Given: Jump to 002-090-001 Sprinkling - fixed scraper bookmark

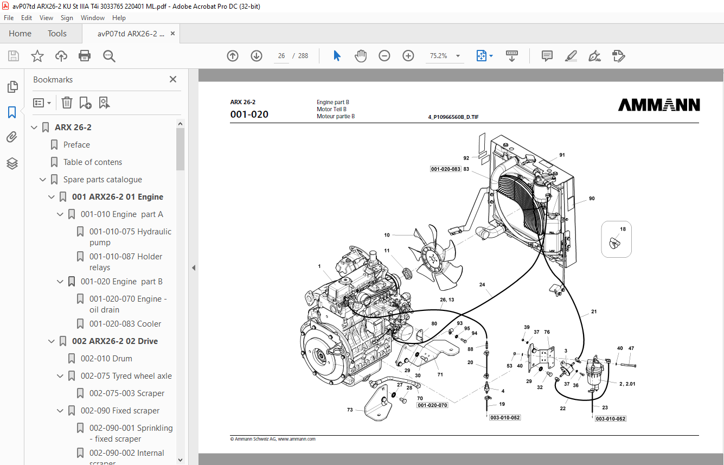Looking at the screenshot, I should pos(131,434).
